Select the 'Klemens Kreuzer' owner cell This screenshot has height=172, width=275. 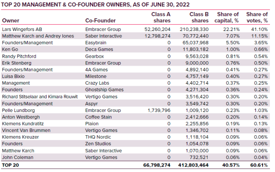pos(20,137)
